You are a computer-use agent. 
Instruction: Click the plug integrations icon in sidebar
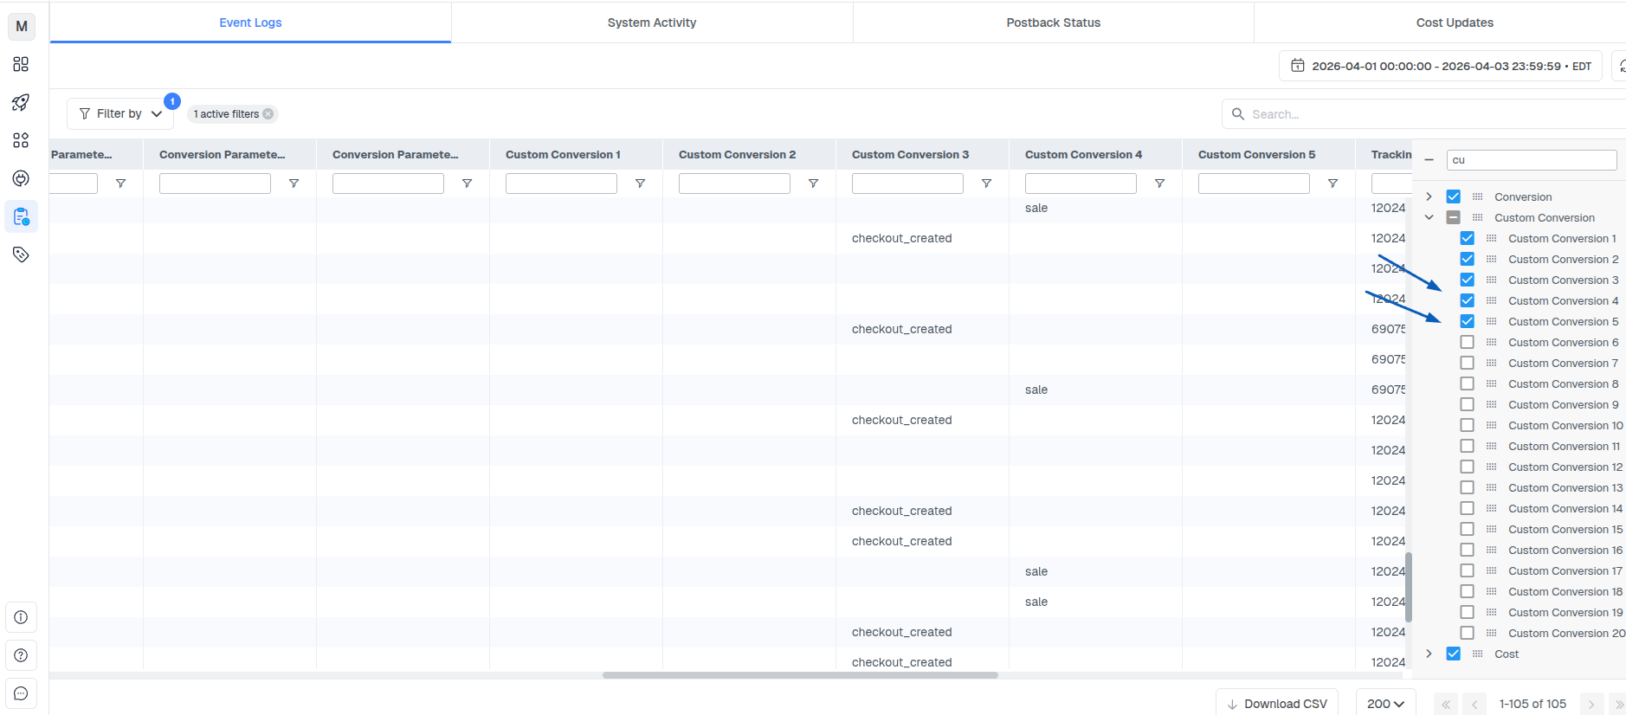21,178
